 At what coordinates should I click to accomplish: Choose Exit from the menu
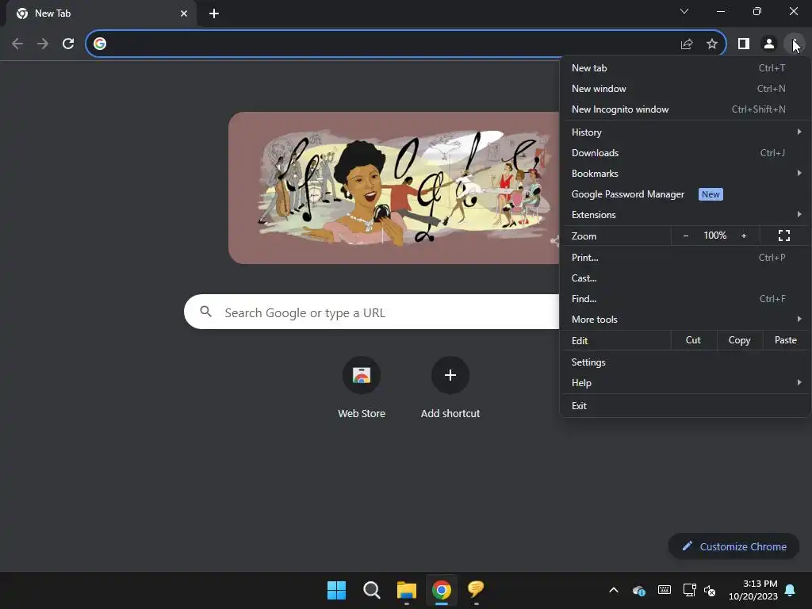685,405
